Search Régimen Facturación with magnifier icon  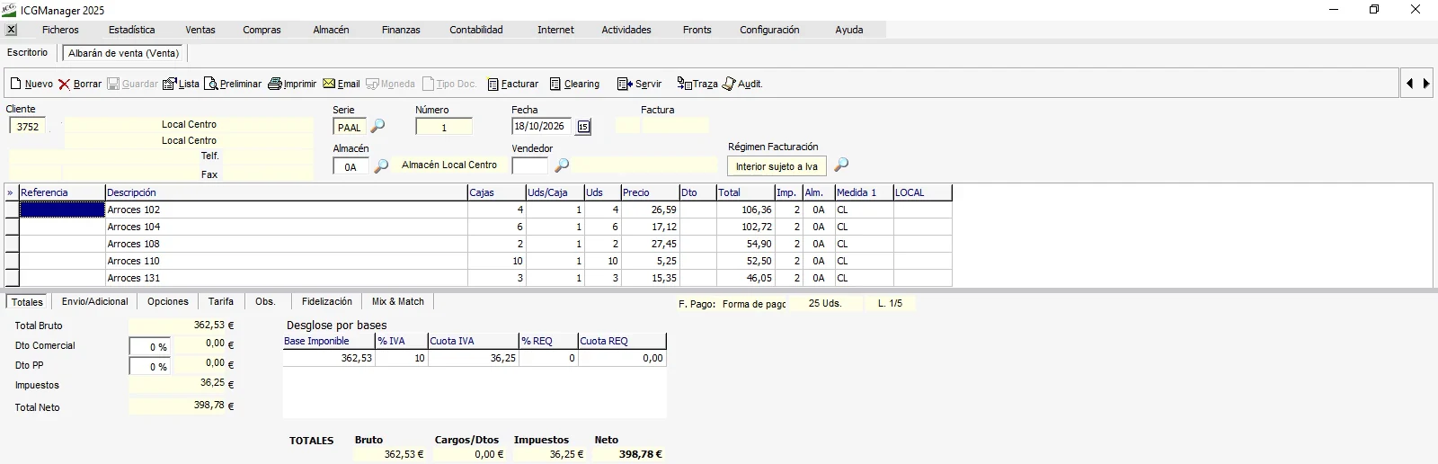pyautogui.click(x=841, y=165)
